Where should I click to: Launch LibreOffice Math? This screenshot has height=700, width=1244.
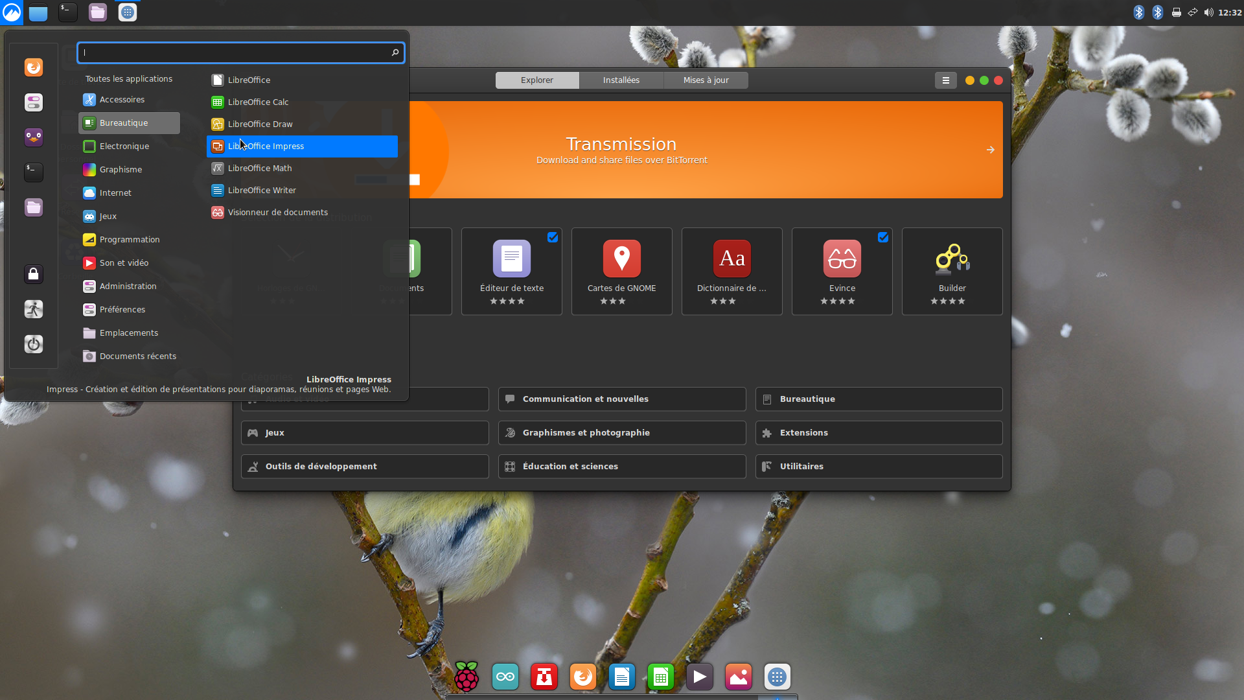pyautogui.click(x=302, y=169)
